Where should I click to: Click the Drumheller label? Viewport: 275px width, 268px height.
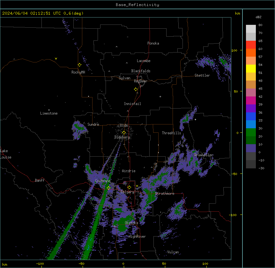coord(204,155)
